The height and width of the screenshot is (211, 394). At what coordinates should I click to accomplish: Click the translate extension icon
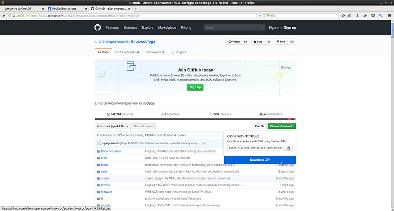coord(381,16)
